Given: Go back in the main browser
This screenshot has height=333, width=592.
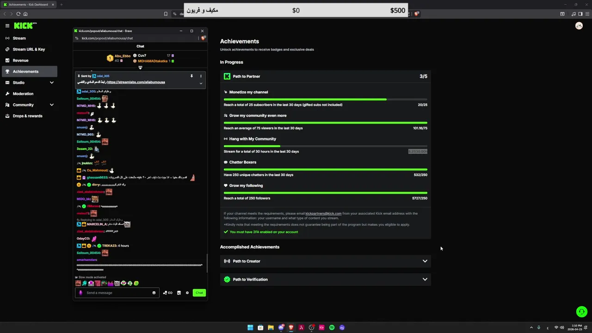Looking at the screenshot, I should click(5, 14).
